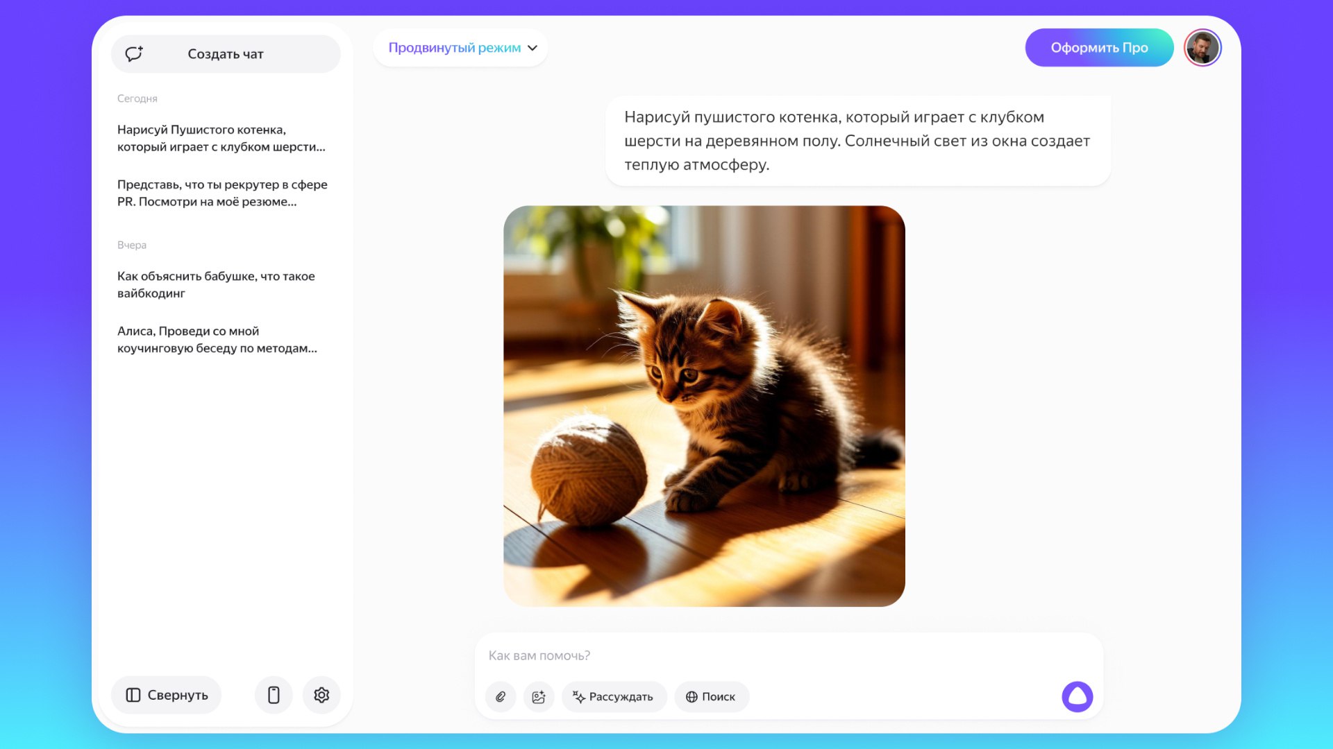This screenshot has height=749, width=1333.
Task: Open settings via the gear icon
Action: tap(321, 695)
